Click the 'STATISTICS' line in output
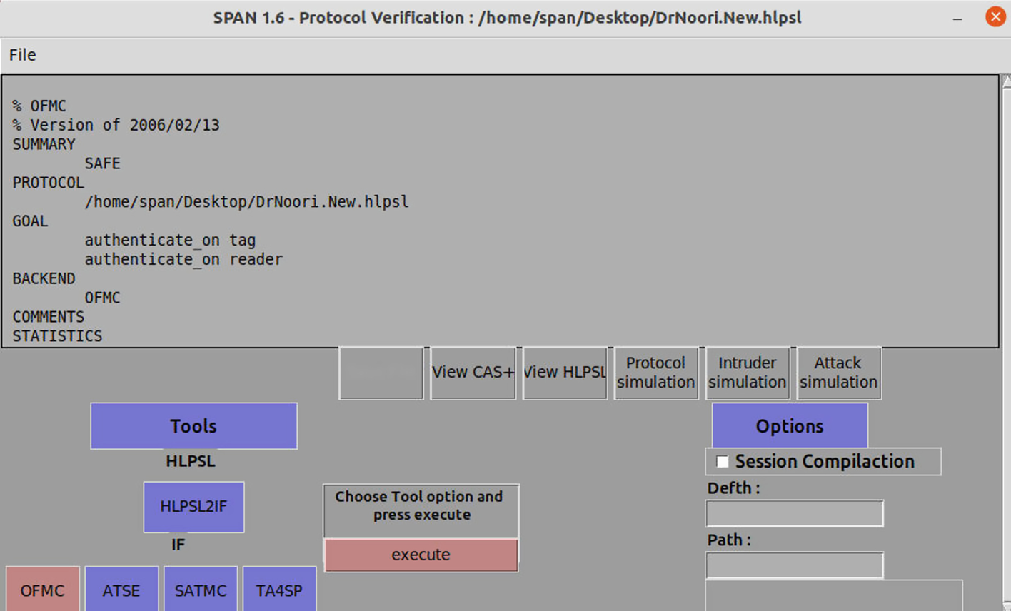 [57, 336]
